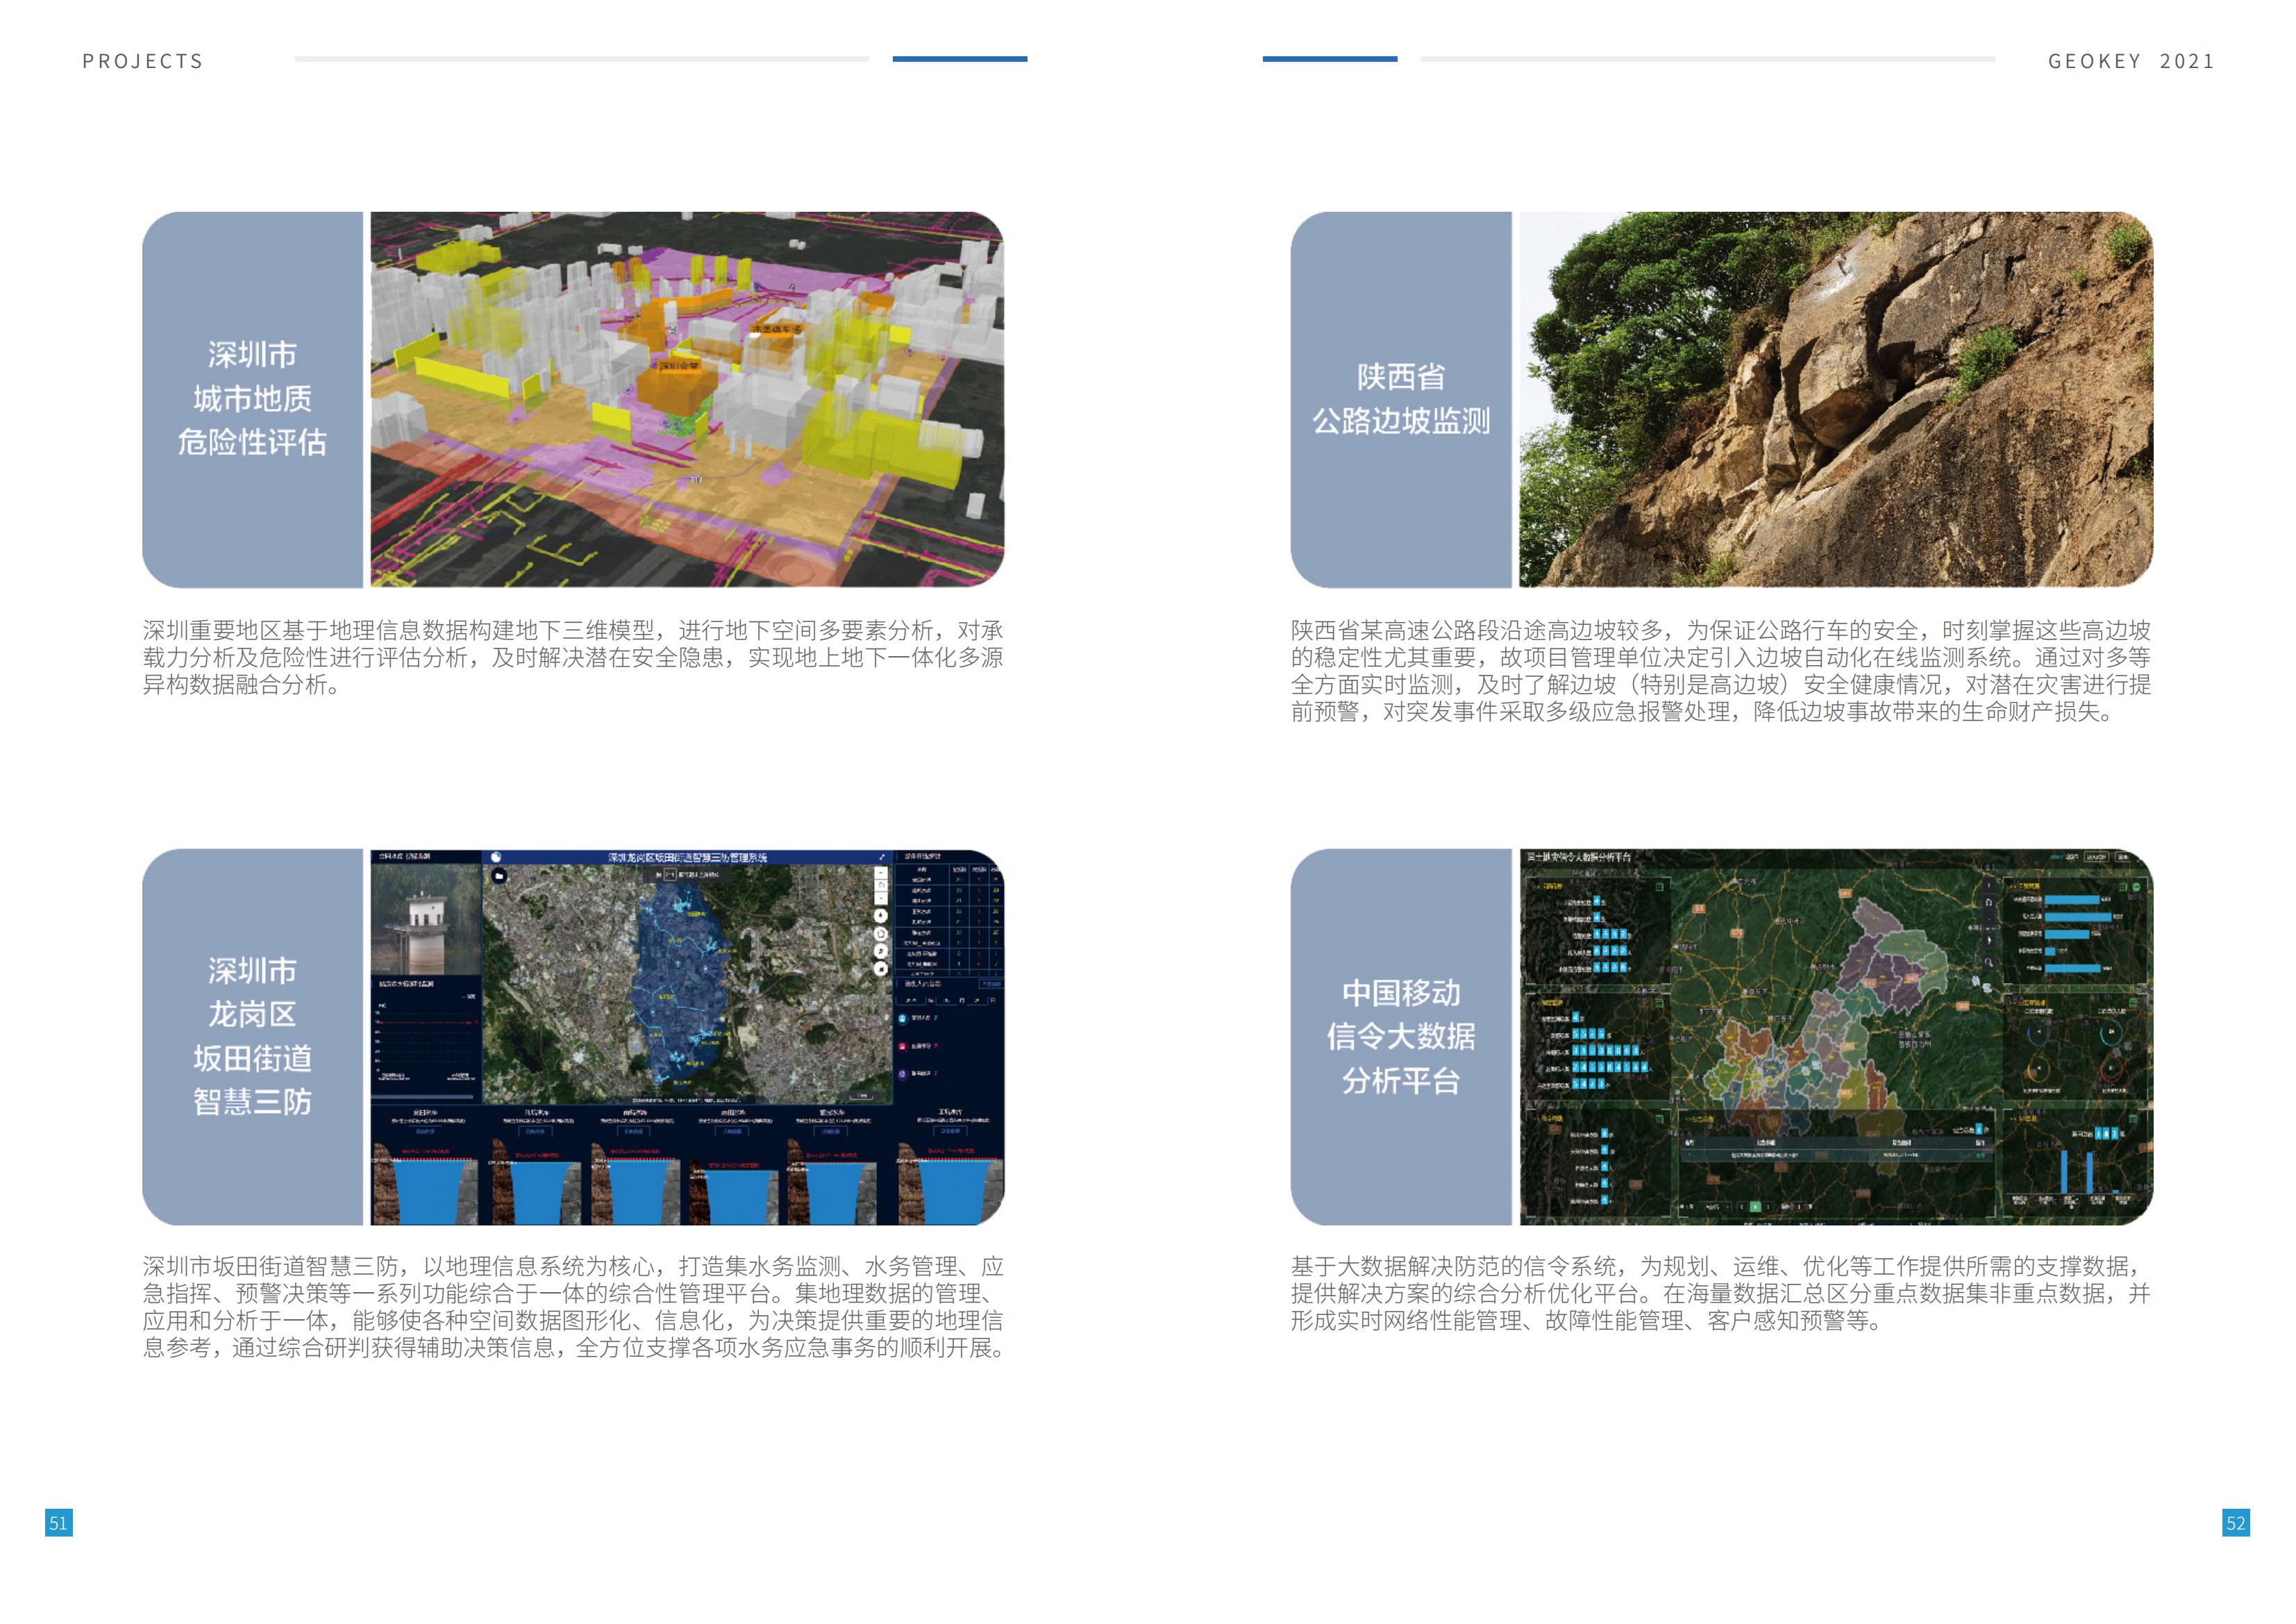Viewport: 2296px width, 1624px height.
Task: Click the GEOKEY 2021 header label
Action: click(x=2131, y=61)
